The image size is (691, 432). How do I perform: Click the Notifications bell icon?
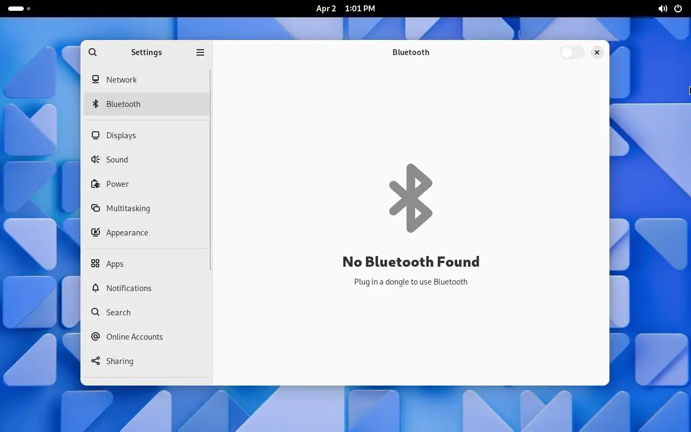(96, 288)
